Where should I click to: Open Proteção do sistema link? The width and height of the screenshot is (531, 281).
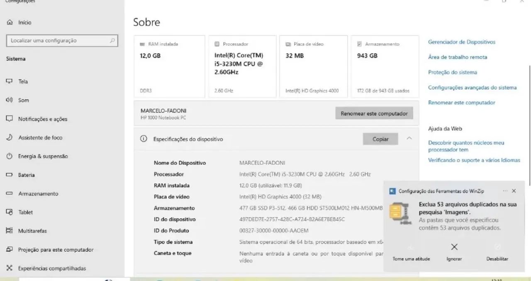[453, 72]
